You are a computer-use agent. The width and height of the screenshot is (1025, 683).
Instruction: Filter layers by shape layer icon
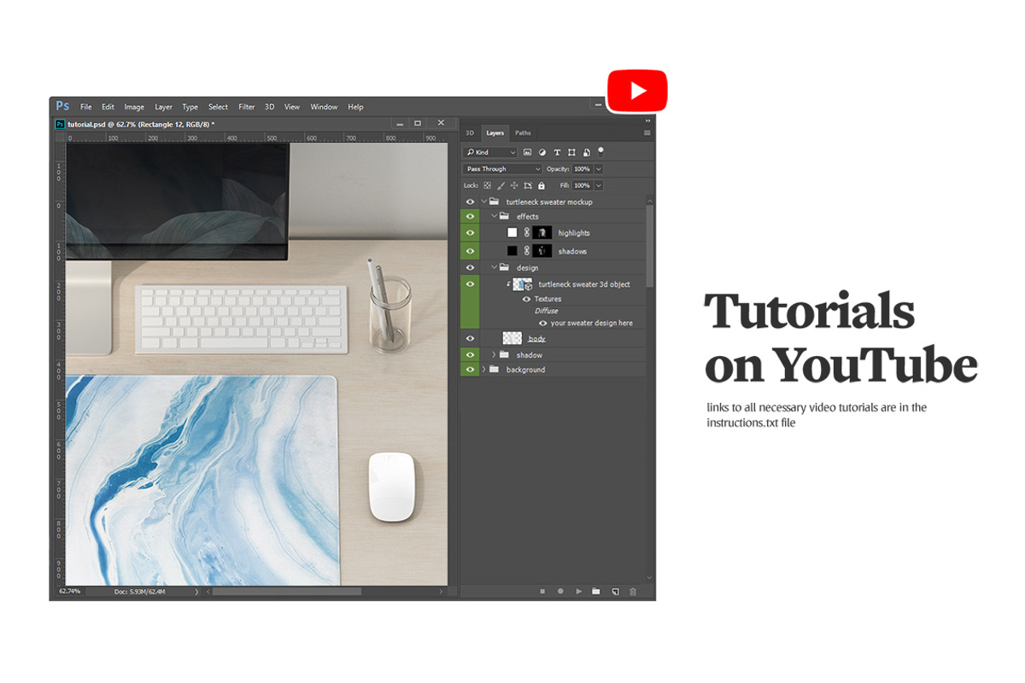point(571,152)
